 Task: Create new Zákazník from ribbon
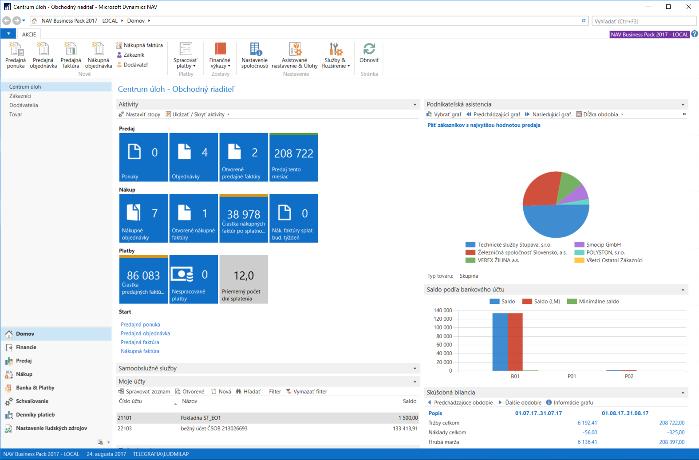[130, 55]
